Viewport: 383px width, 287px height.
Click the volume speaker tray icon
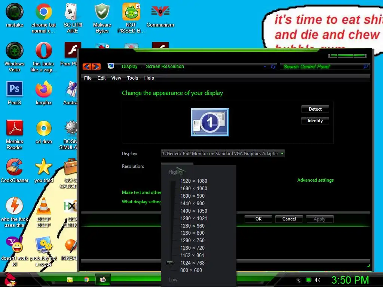coord(317,280)
